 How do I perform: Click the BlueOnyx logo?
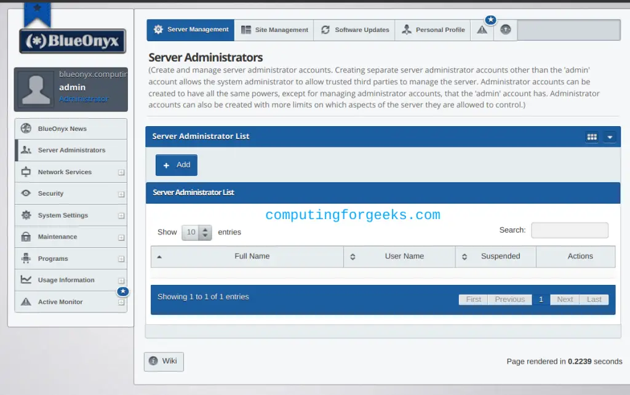(73, 41)
